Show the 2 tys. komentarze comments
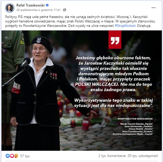163x162 pixels. click(112, 156)
